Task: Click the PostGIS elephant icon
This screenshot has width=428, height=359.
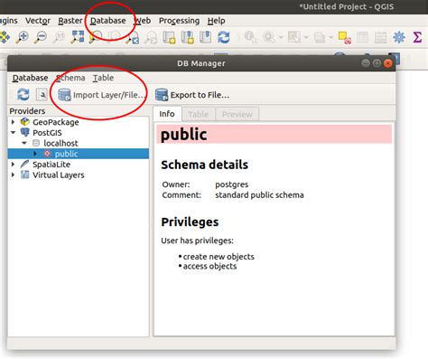Action: pos(24,132)
